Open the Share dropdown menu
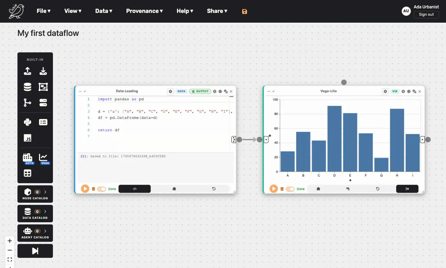This screenshot has height=268, width=446. [x=217, y=11]
